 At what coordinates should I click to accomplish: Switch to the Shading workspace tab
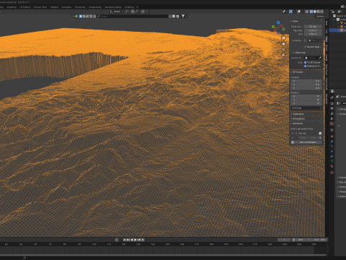(x=54, y=7)
